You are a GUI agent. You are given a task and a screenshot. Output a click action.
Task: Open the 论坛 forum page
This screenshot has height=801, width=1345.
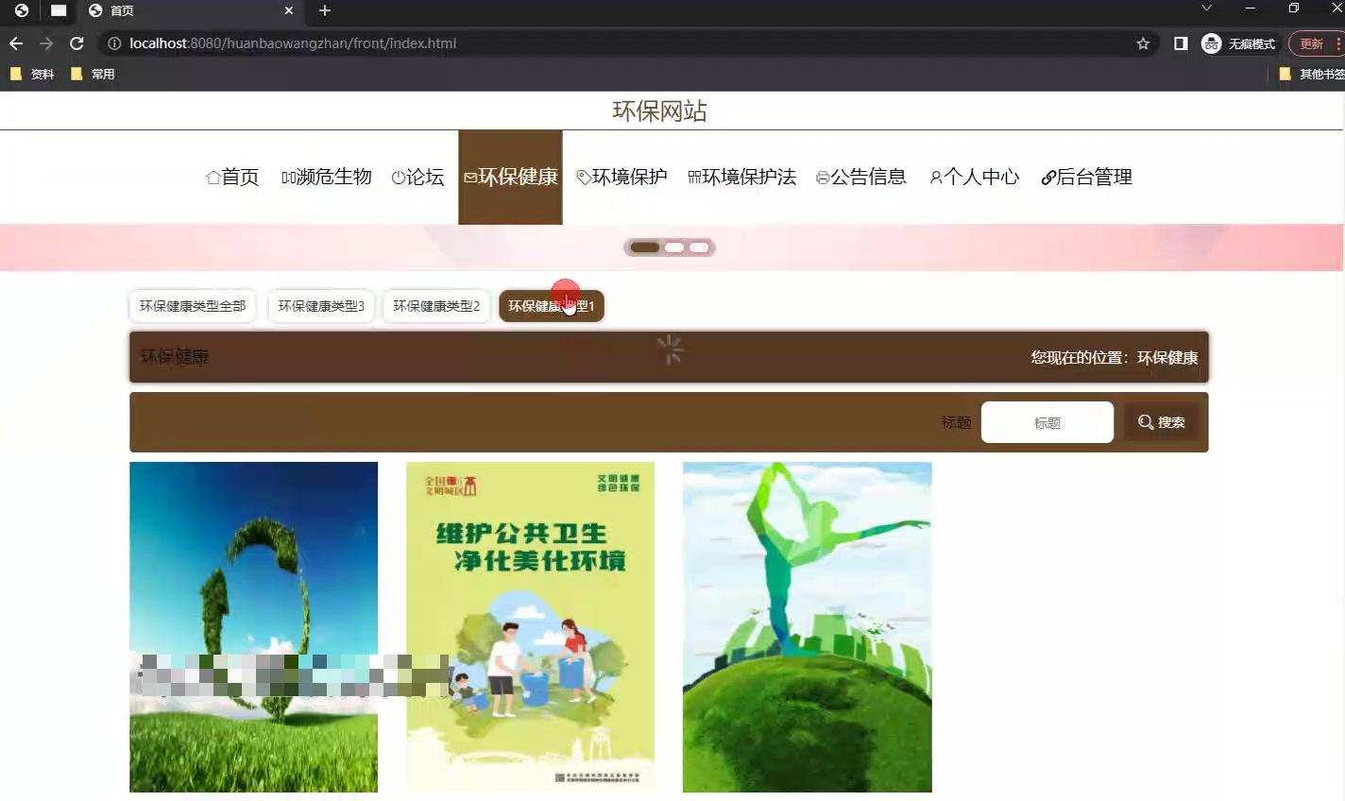417,177
